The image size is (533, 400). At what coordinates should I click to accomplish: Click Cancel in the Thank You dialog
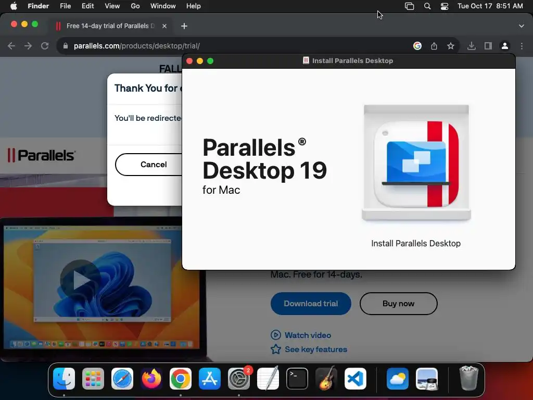click(154, 165)
